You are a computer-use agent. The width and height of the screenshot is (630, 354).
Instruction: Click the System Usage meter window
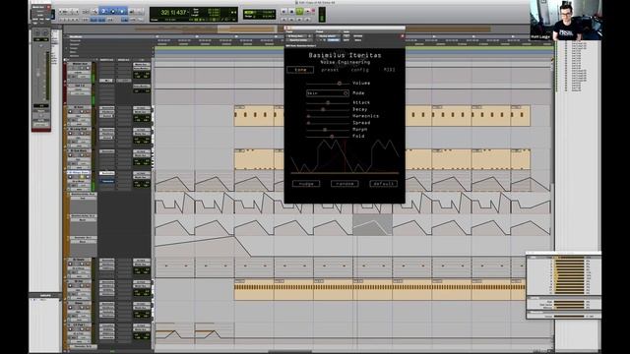(x=564, y=285)
